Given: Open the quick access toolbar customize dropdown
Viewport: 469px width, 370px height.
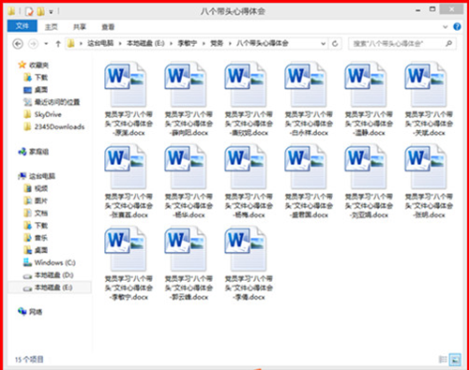Looking at the screenshot, I should click(x=51, y=12).
